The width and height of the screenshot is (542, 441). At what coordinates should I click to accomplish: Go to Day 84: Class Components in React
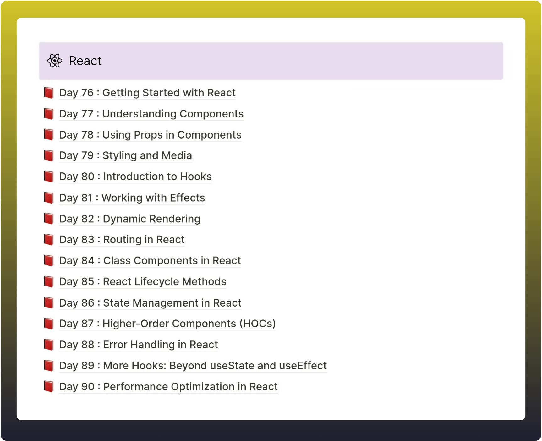click(x=150, y=261)
